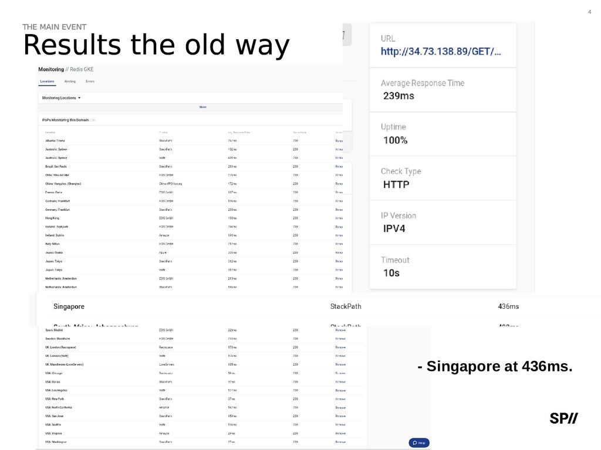This screenshot has height=450, width=601.
Task: Remove the UK: London (Rackspace) location
Action: (x=340, y=347)
